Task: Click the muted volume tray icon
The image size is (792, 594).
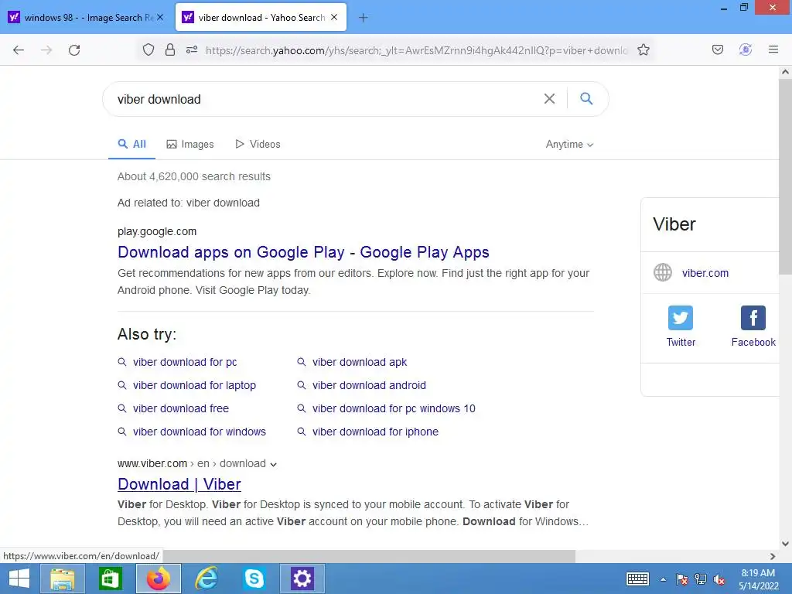Action: coord(719,579)
